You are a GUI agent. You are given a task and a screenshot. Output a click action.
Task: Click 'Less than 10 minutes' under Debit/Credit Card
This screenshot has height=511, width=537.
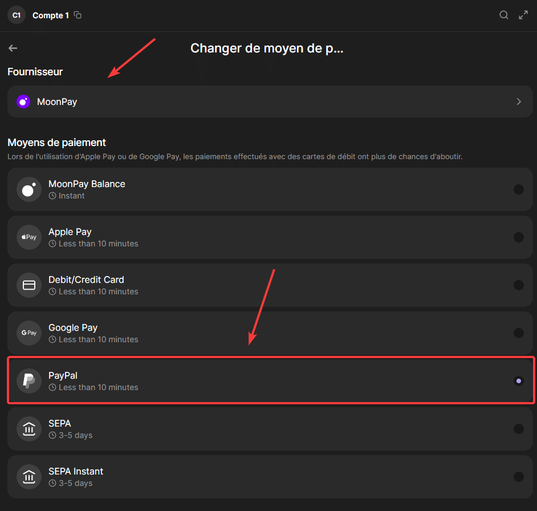pyautogui.click(x=98, y=291)
